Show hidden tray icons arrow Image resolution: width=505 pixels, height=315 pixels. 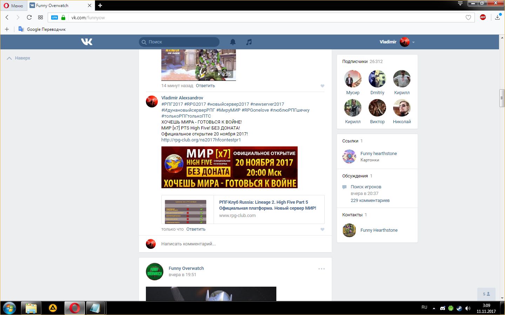(434, 308)
